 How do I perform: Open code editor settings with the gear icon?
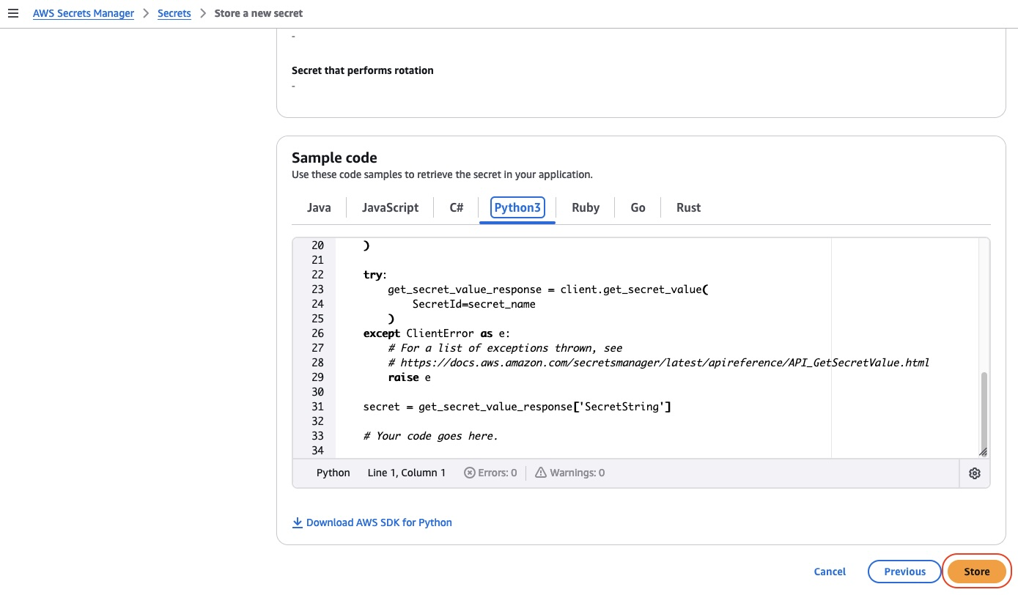[x=975, y=473]
